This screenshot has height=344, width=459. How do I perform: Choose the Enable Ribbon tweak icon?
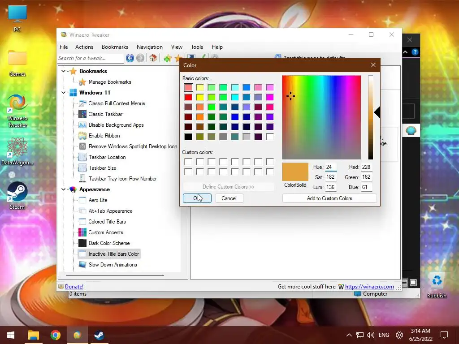click(82, 136)
